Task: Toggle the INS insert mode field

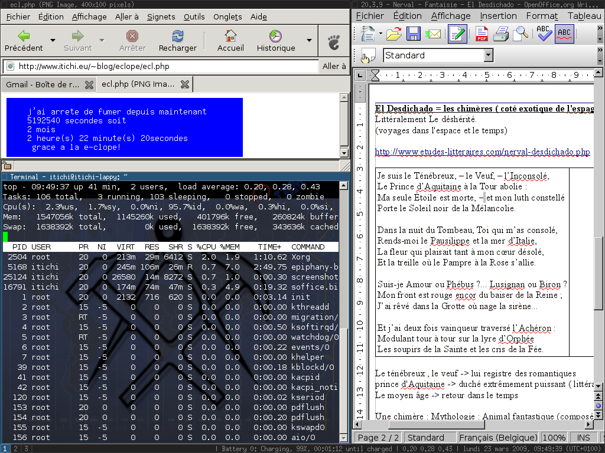Action: (583, 438)
